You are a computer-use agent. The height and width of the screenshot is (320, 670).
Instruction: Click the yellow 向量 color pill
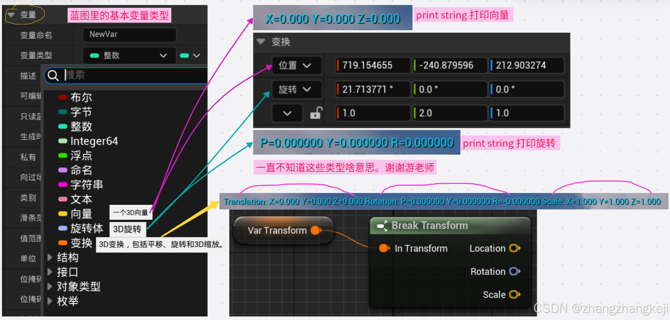63,214
